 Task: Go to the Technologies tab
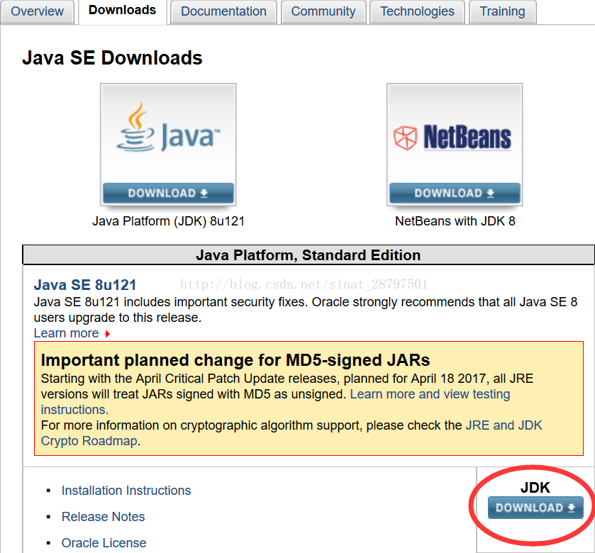point(417,11)
